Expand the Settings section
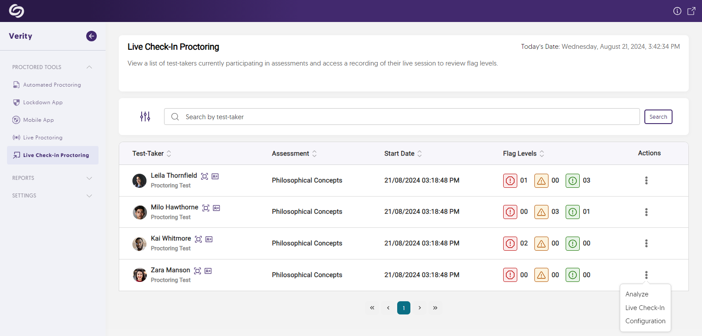This screenshot has height=336, width=702. point(89,196)
